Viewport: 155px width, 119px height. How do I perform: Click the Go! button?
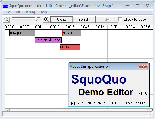(x=107, y=20)
